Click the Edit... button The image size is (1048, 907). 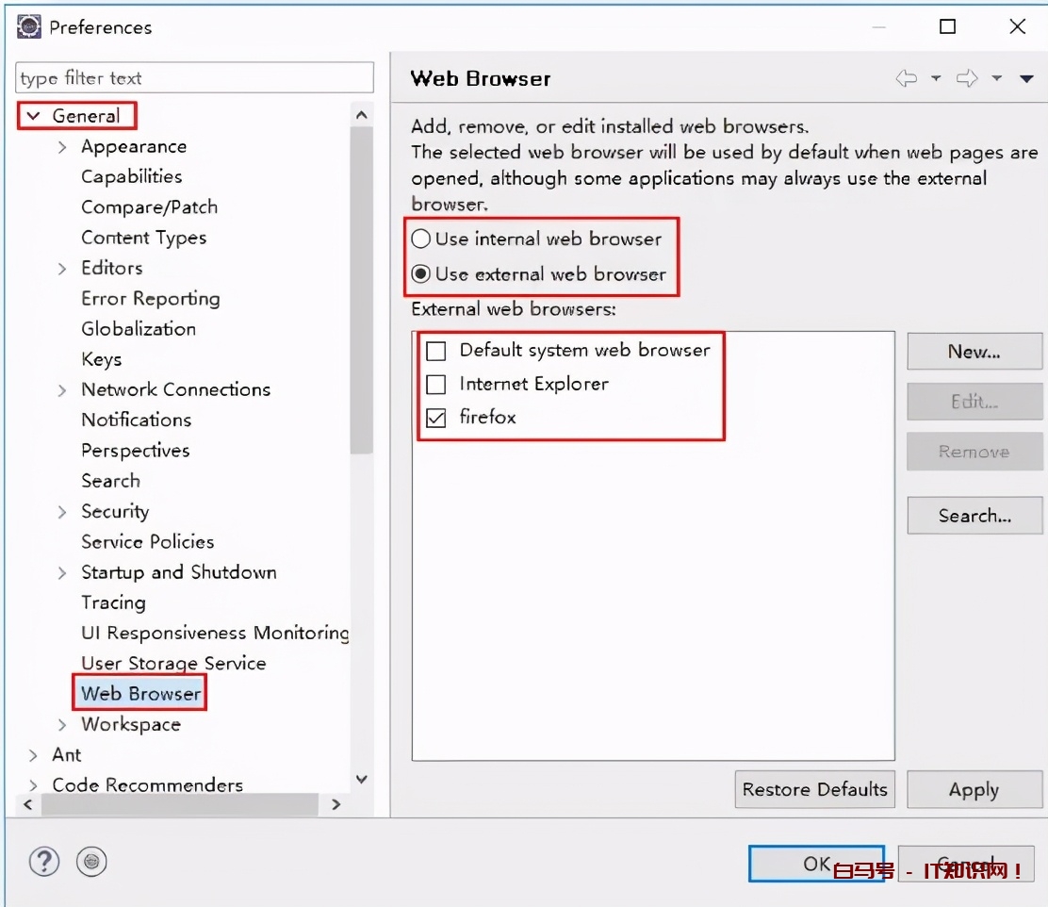pos(974,402)
